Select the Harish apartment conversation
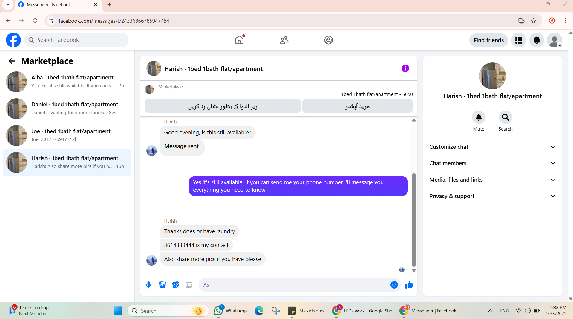 67,162
